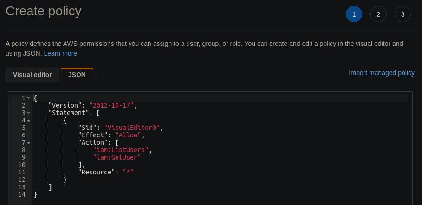The image size is (422, 205).
Task: Click the "Statement" key text
Action: (x=69, y=113)
